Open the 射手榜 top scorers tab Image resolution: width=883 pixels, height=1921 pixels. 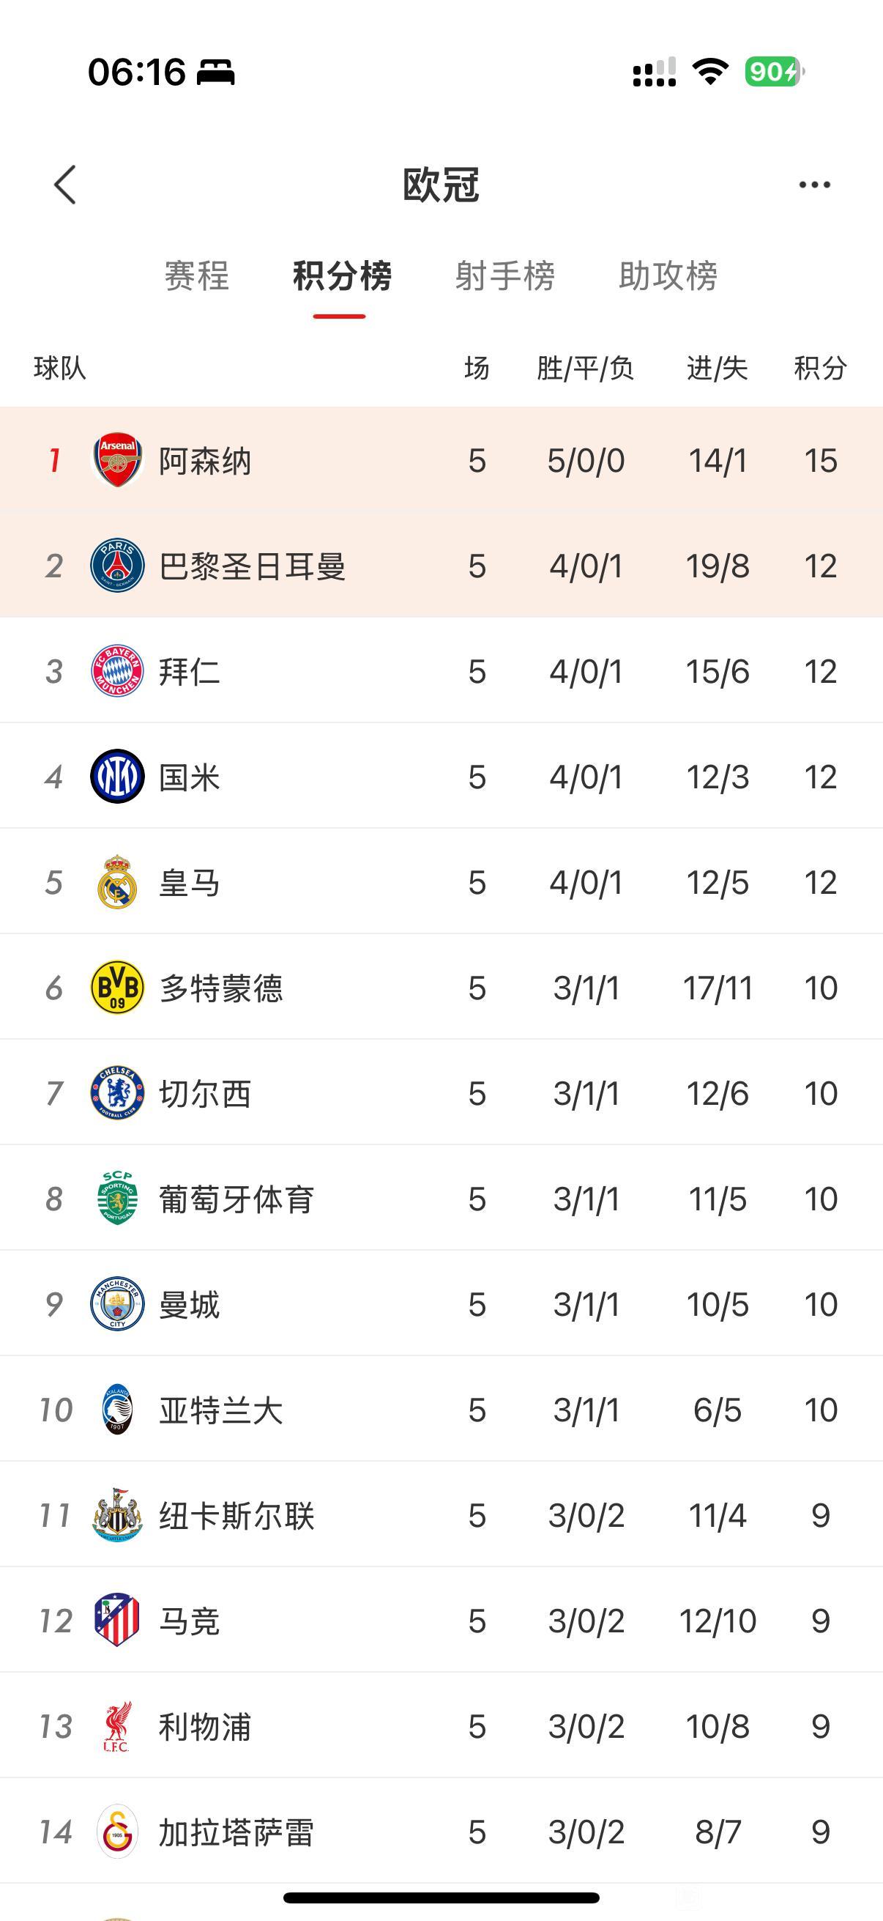coord(505,276)
